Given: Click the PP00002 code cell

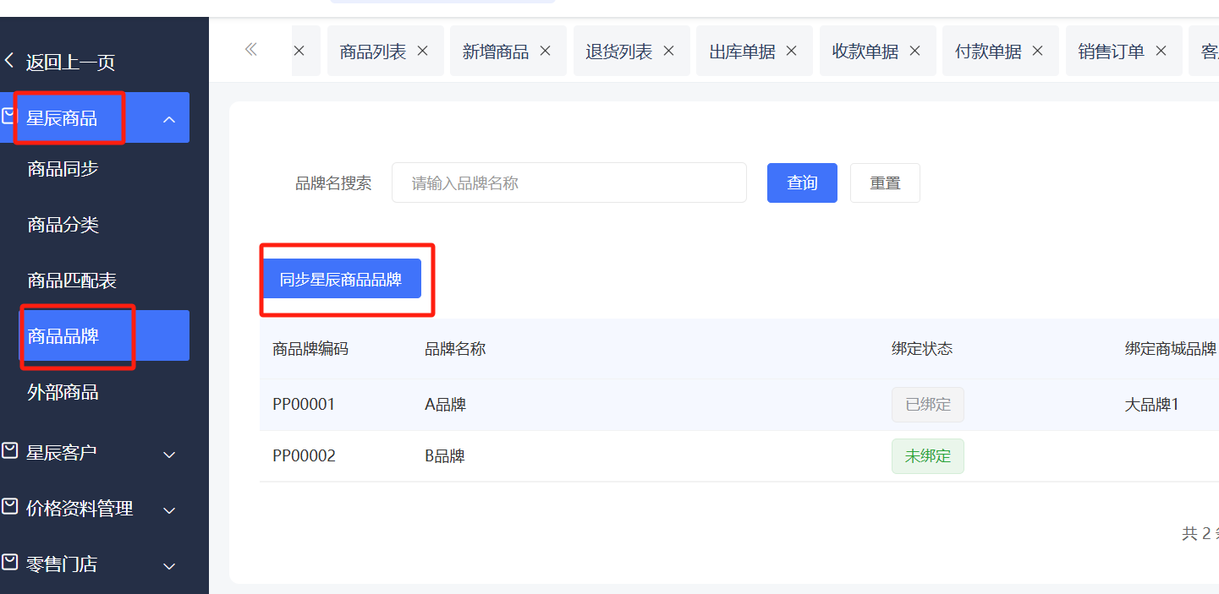Looking at the screenshot, I should (304, 456).
